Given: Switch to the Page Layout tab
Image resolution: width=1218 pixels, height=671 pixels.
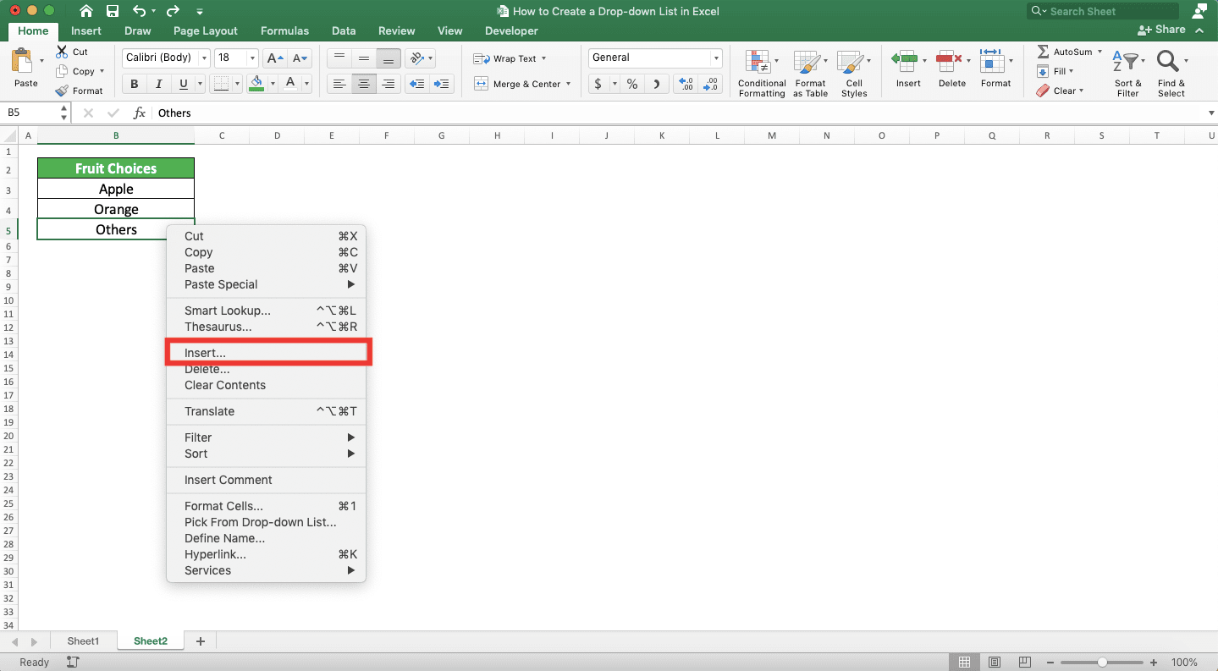Looking at the screenshot, I should (x=205, y=30).
